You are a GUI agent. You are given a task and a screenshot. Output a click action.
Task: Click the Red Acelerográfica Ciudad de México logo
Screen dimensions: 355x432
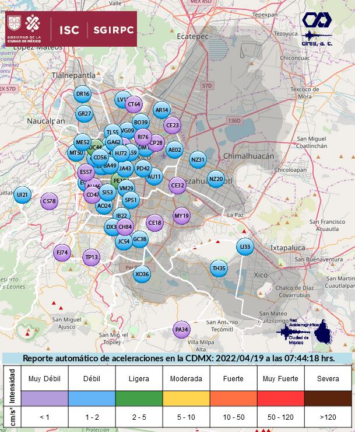pos(303,332)
